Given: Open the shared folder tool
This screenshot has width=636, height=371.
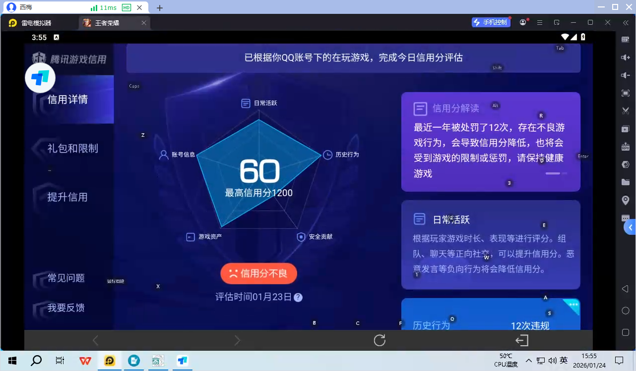Looking at the screenshot, I should pyautogui.click(x=626, y=182).
